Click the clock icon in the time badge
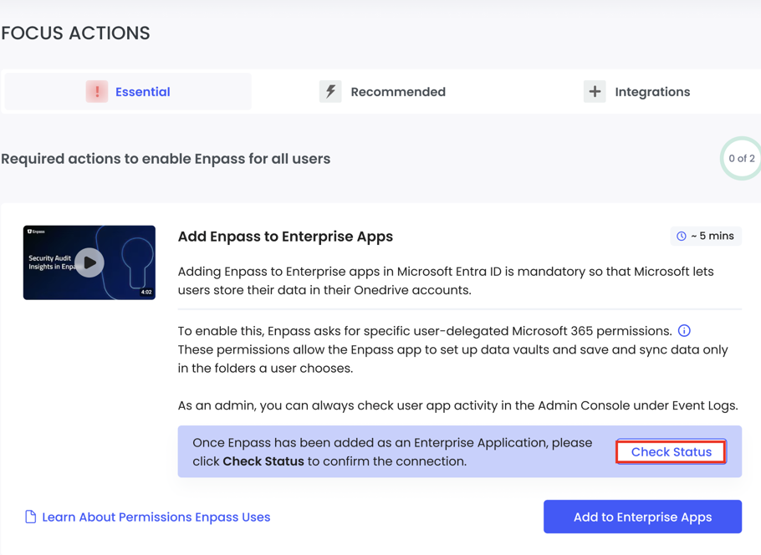The height and width of the screenshot is (555, 761). click(680, 236)
